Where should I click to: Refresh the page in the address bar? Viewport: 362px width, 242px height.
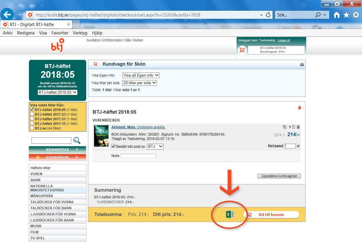click(268, 15)
